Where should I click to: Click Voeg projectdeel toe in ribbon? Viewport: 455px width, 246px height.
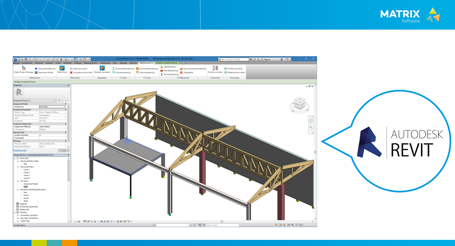click(45, 69)
